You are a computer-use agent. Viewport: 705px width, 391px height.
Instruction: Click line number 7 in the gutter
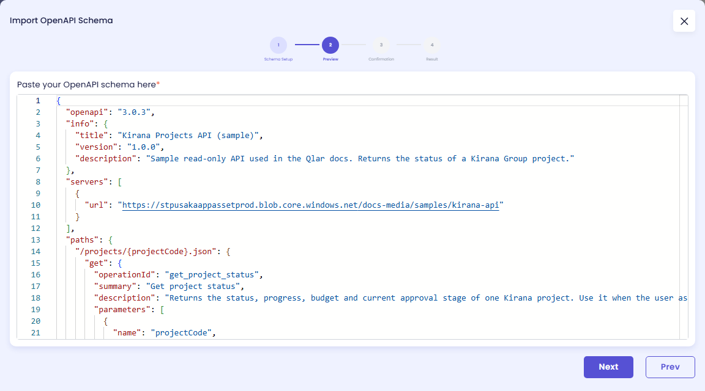pyautogui.click(x=38, y=170)
